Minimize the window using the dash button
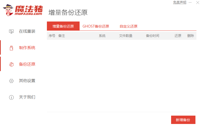 coord(190,3)
